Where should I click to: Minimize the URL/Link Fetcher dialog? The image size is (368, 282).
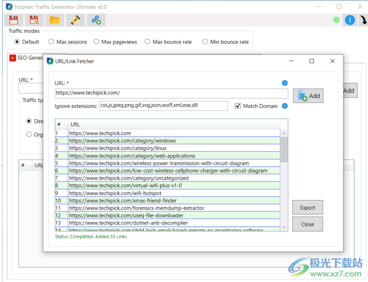291,61
